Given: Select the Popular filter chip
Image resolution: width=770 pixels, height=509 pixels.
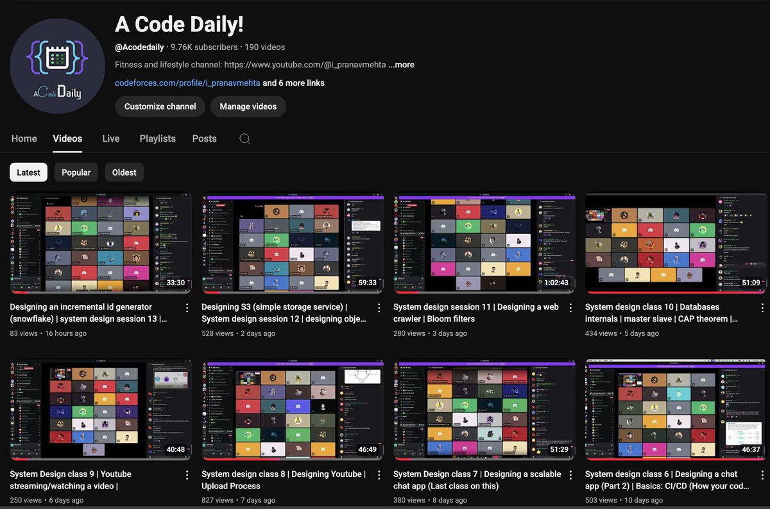Looking at the screenshot, I should click(x=76, y=172).
